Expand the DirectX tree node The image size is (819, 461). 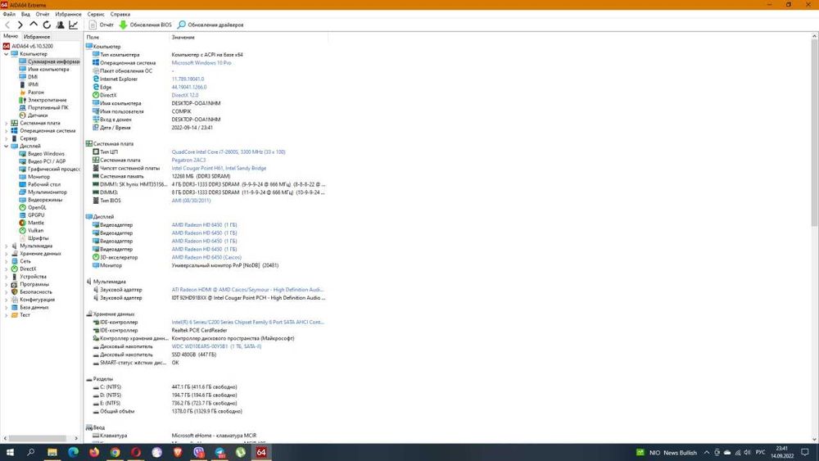click(7, 269)
